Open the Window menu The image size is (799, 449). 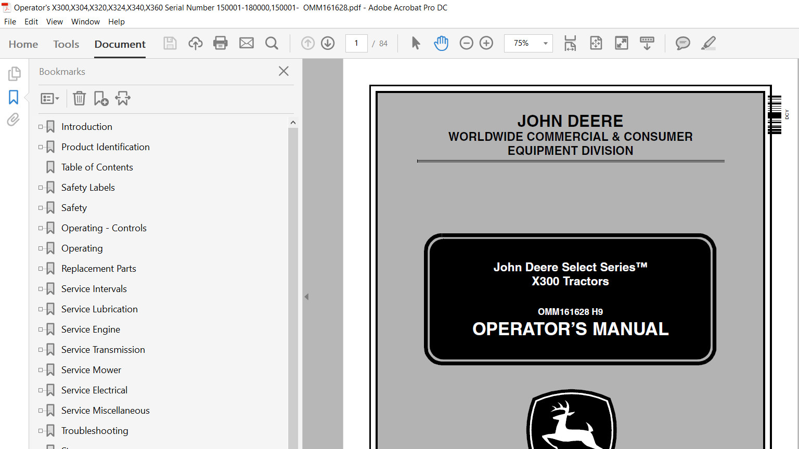[85, 22]
